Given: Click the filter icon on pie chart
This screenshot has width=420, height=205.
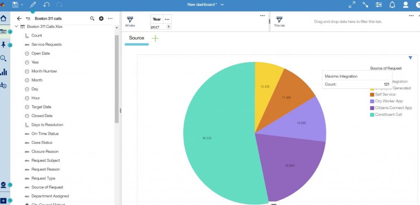Looking at the screenshot, I should tap(410, 58).
